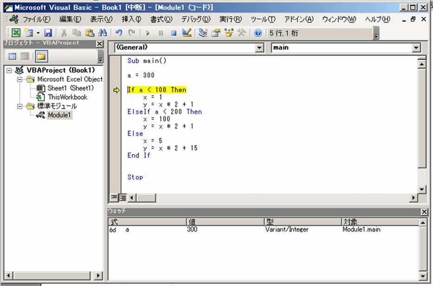Select VBAProject (Book1) in tree
The height and width of the screenshot is (286, 433).
60,70
